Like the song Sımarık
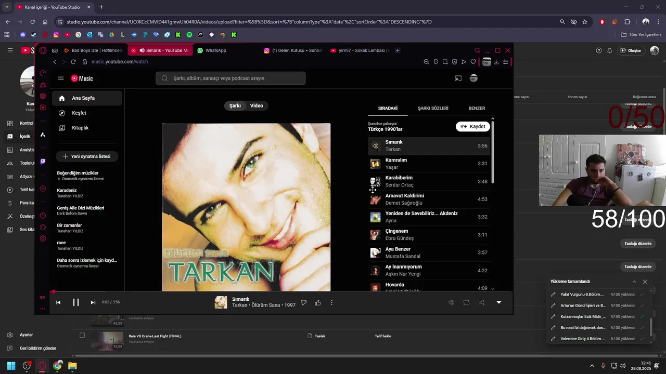 [x=318, y=302]
